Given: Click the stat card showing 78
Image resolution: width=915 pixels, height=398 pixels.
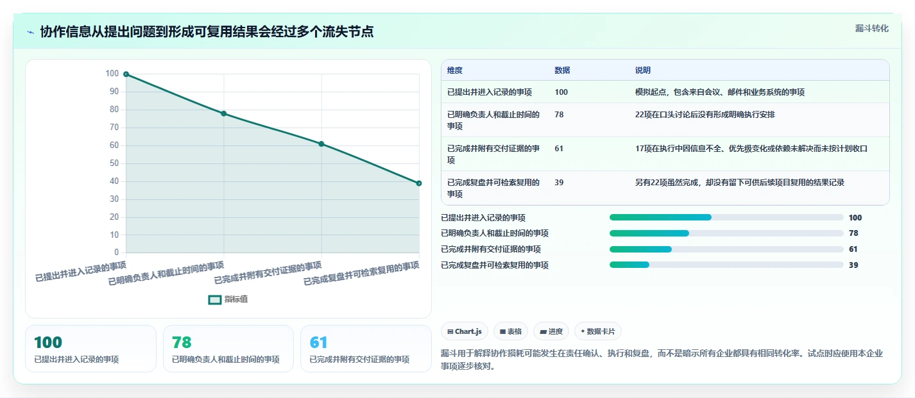Looking at the screenshot, I should click(228, 349).
